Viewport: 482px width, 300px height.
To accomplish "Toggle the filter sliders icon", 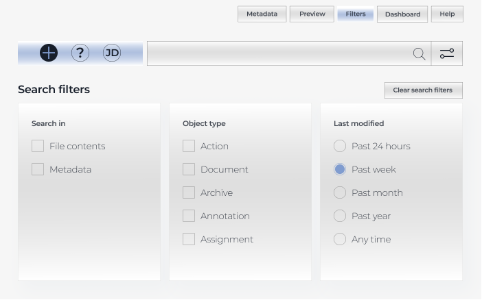I will [447, 53].
